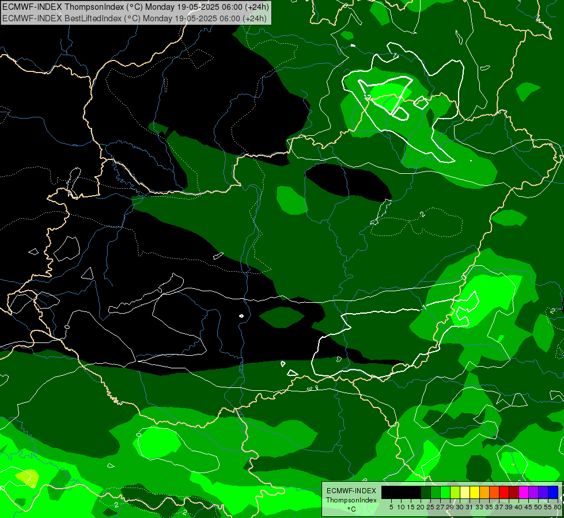Image resolution: width=564 pixels, height=518 pixels.
Task: Click the legend scale value 5
Action: (x=391, y=507)
